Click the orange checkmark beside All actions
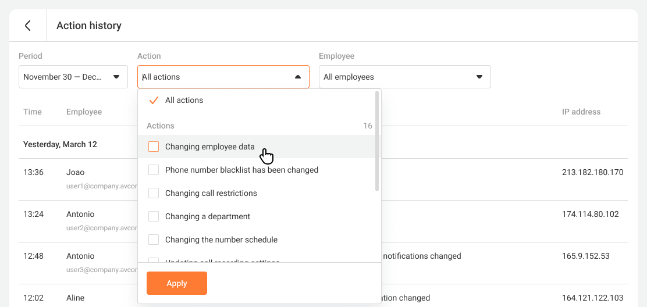Image resolution: width=647 pixels, height=307 pixels. tap(154, 100)
